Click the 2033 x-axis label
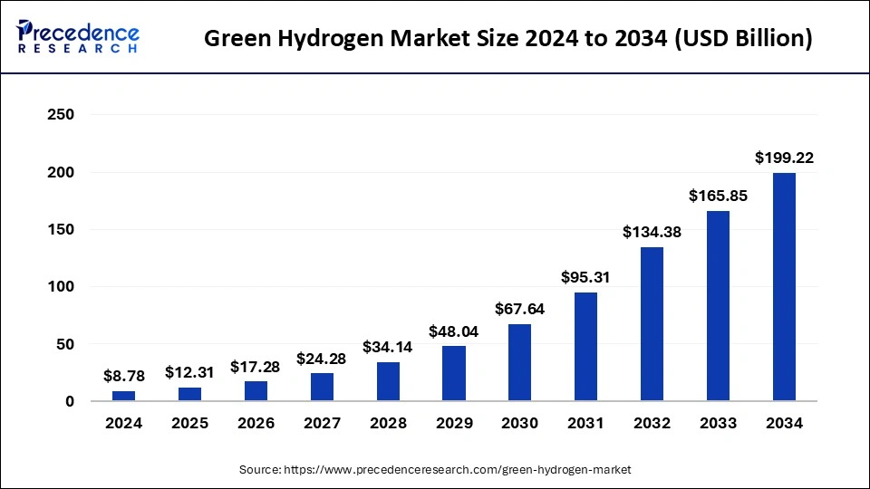Image resolution: width=870 pixels, height=489 pixels. click(x=718, y=423)
